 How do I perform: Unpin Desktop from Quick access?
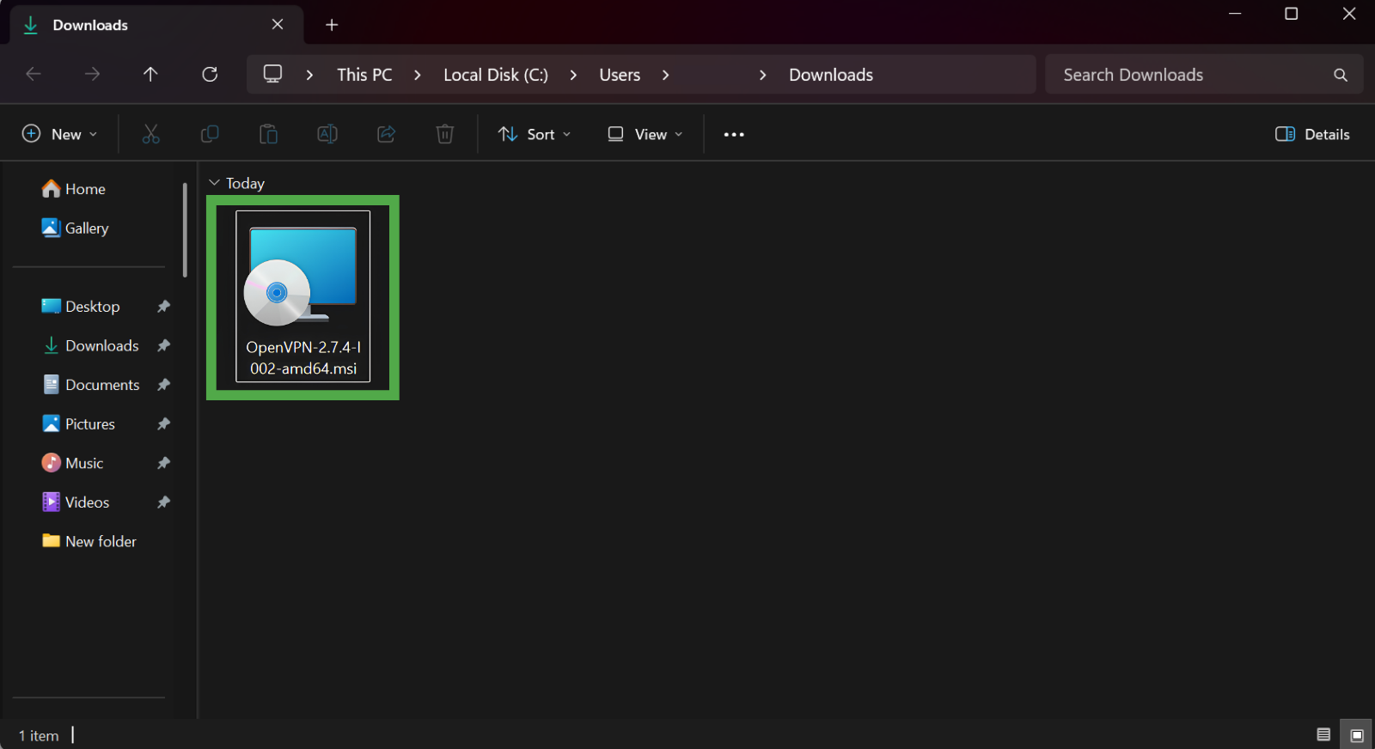(x=163, y=307)
